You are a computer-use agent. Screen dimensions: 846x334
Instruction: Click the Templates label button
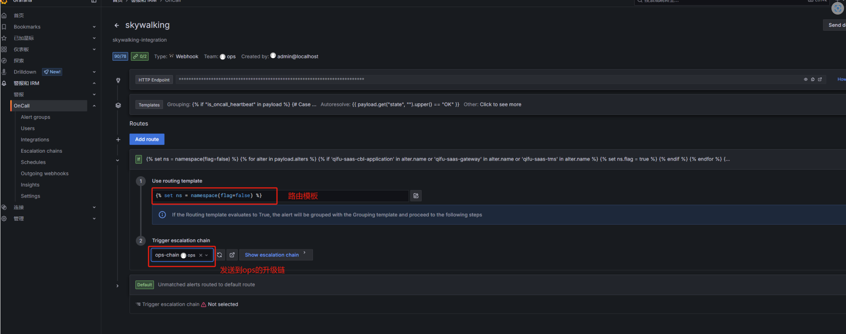(149, 105)
